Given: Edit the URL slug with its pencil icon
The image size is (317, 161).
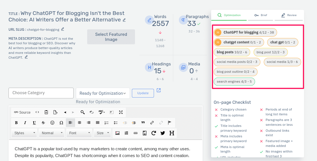Looking at the screenshot, I should [63, 29].
